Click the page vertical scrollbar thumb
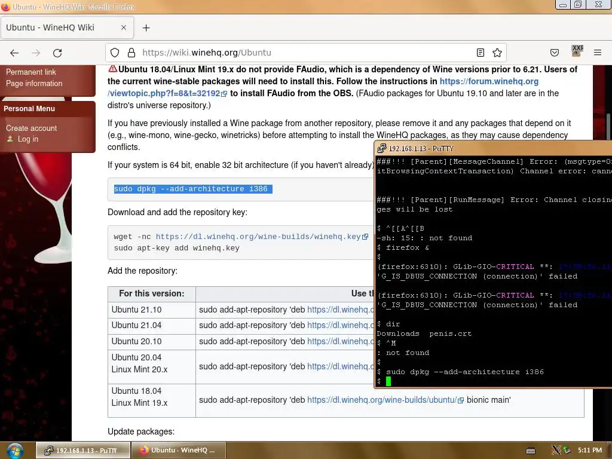The height and width of the screenshot is (459, 612). tap(608, 127)
